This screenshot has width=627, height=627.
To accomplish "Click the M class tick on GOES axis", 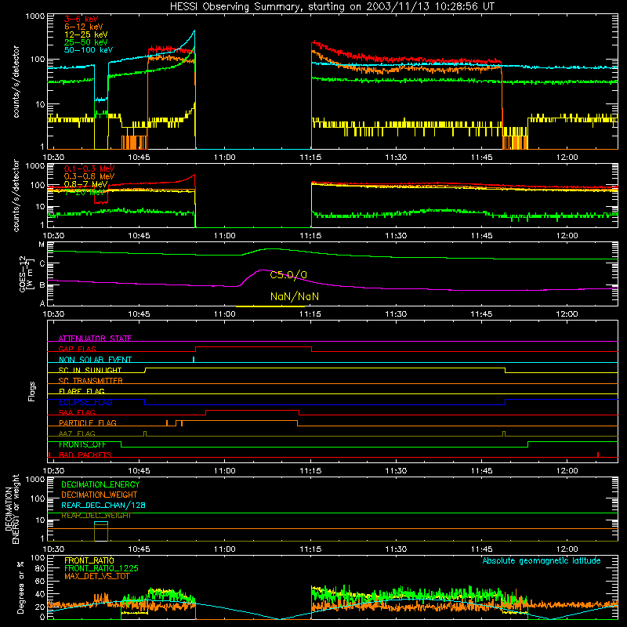I will point(42,245).
